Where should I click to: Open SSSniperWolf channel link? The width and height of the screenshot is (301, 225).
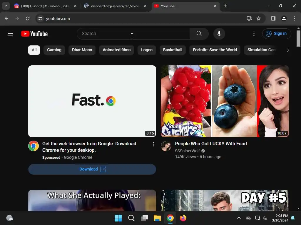(187, 151)
